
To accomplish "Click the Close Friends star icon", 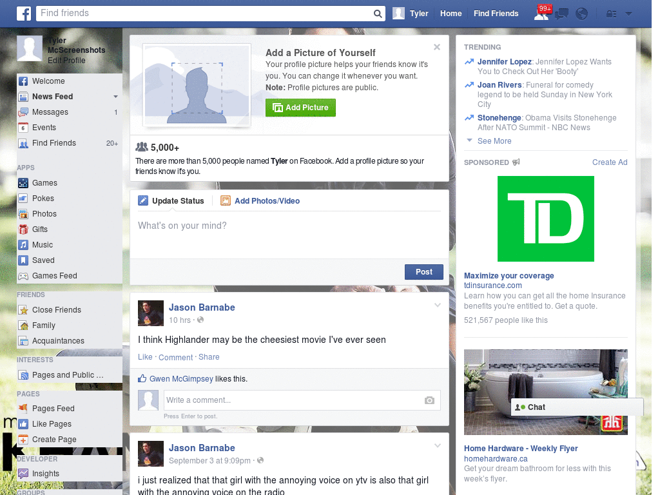I will click(23, 310).
